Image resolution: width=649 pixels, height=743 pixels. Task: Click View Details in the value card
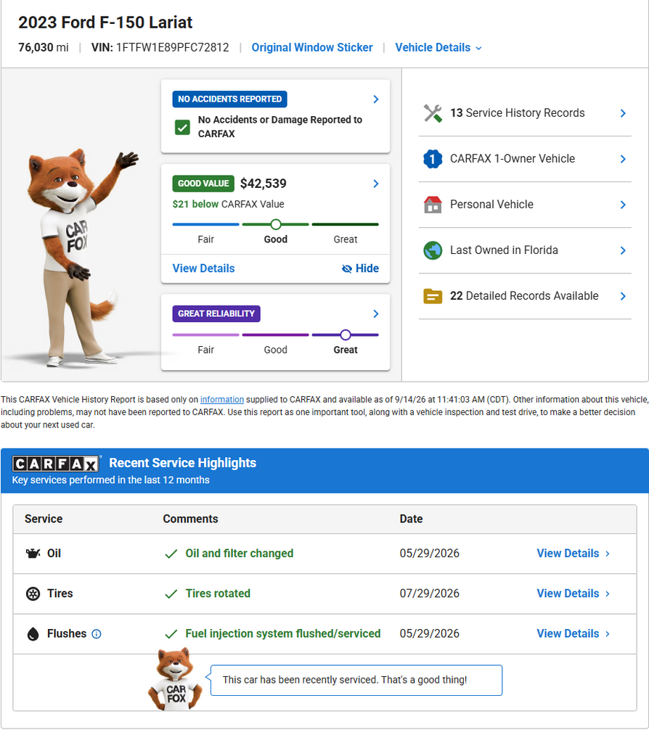click(203, 268)
